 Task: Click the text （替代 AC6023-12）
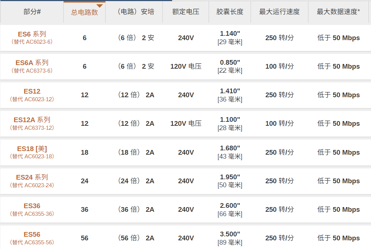click(32, 99)
